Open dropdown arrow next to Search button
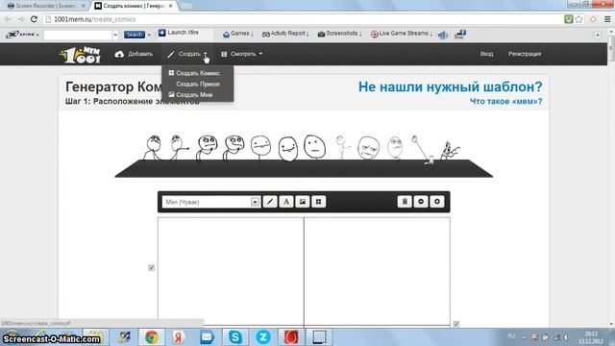This screenshot has height=346, width=615. point(149,35)
